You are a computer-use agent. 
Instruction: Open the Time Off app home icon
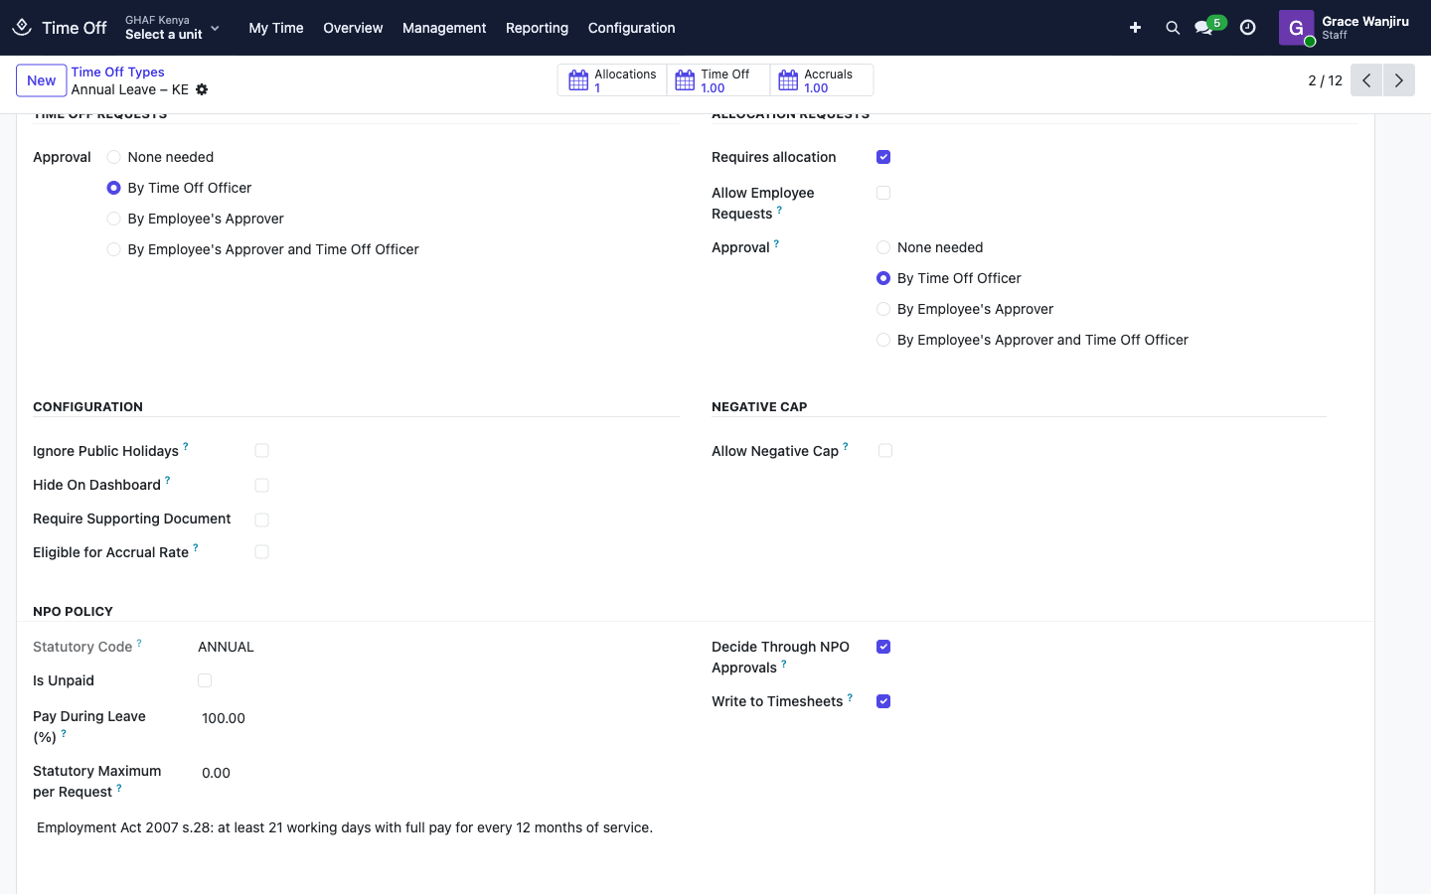coord(22,28)
